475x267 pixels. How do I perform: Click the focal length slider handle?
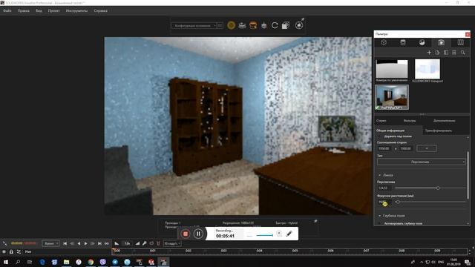[398, 202]
